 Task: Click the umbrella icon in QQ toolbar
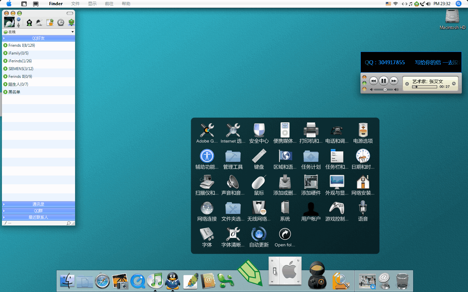[39, 22]
